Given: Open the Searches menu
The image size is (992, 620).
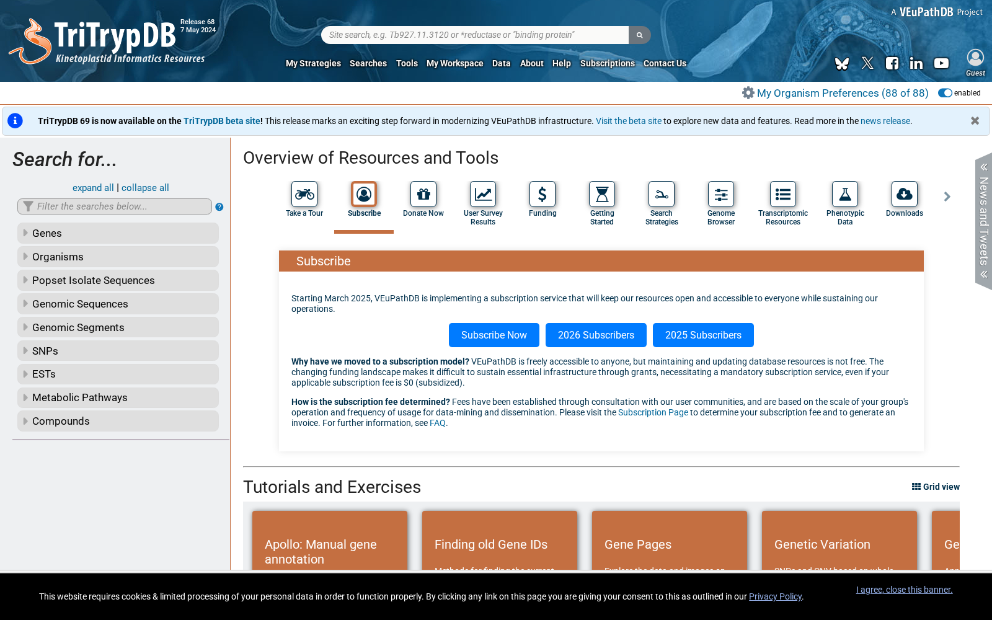Looking at the screenshot, I should 368,63.
